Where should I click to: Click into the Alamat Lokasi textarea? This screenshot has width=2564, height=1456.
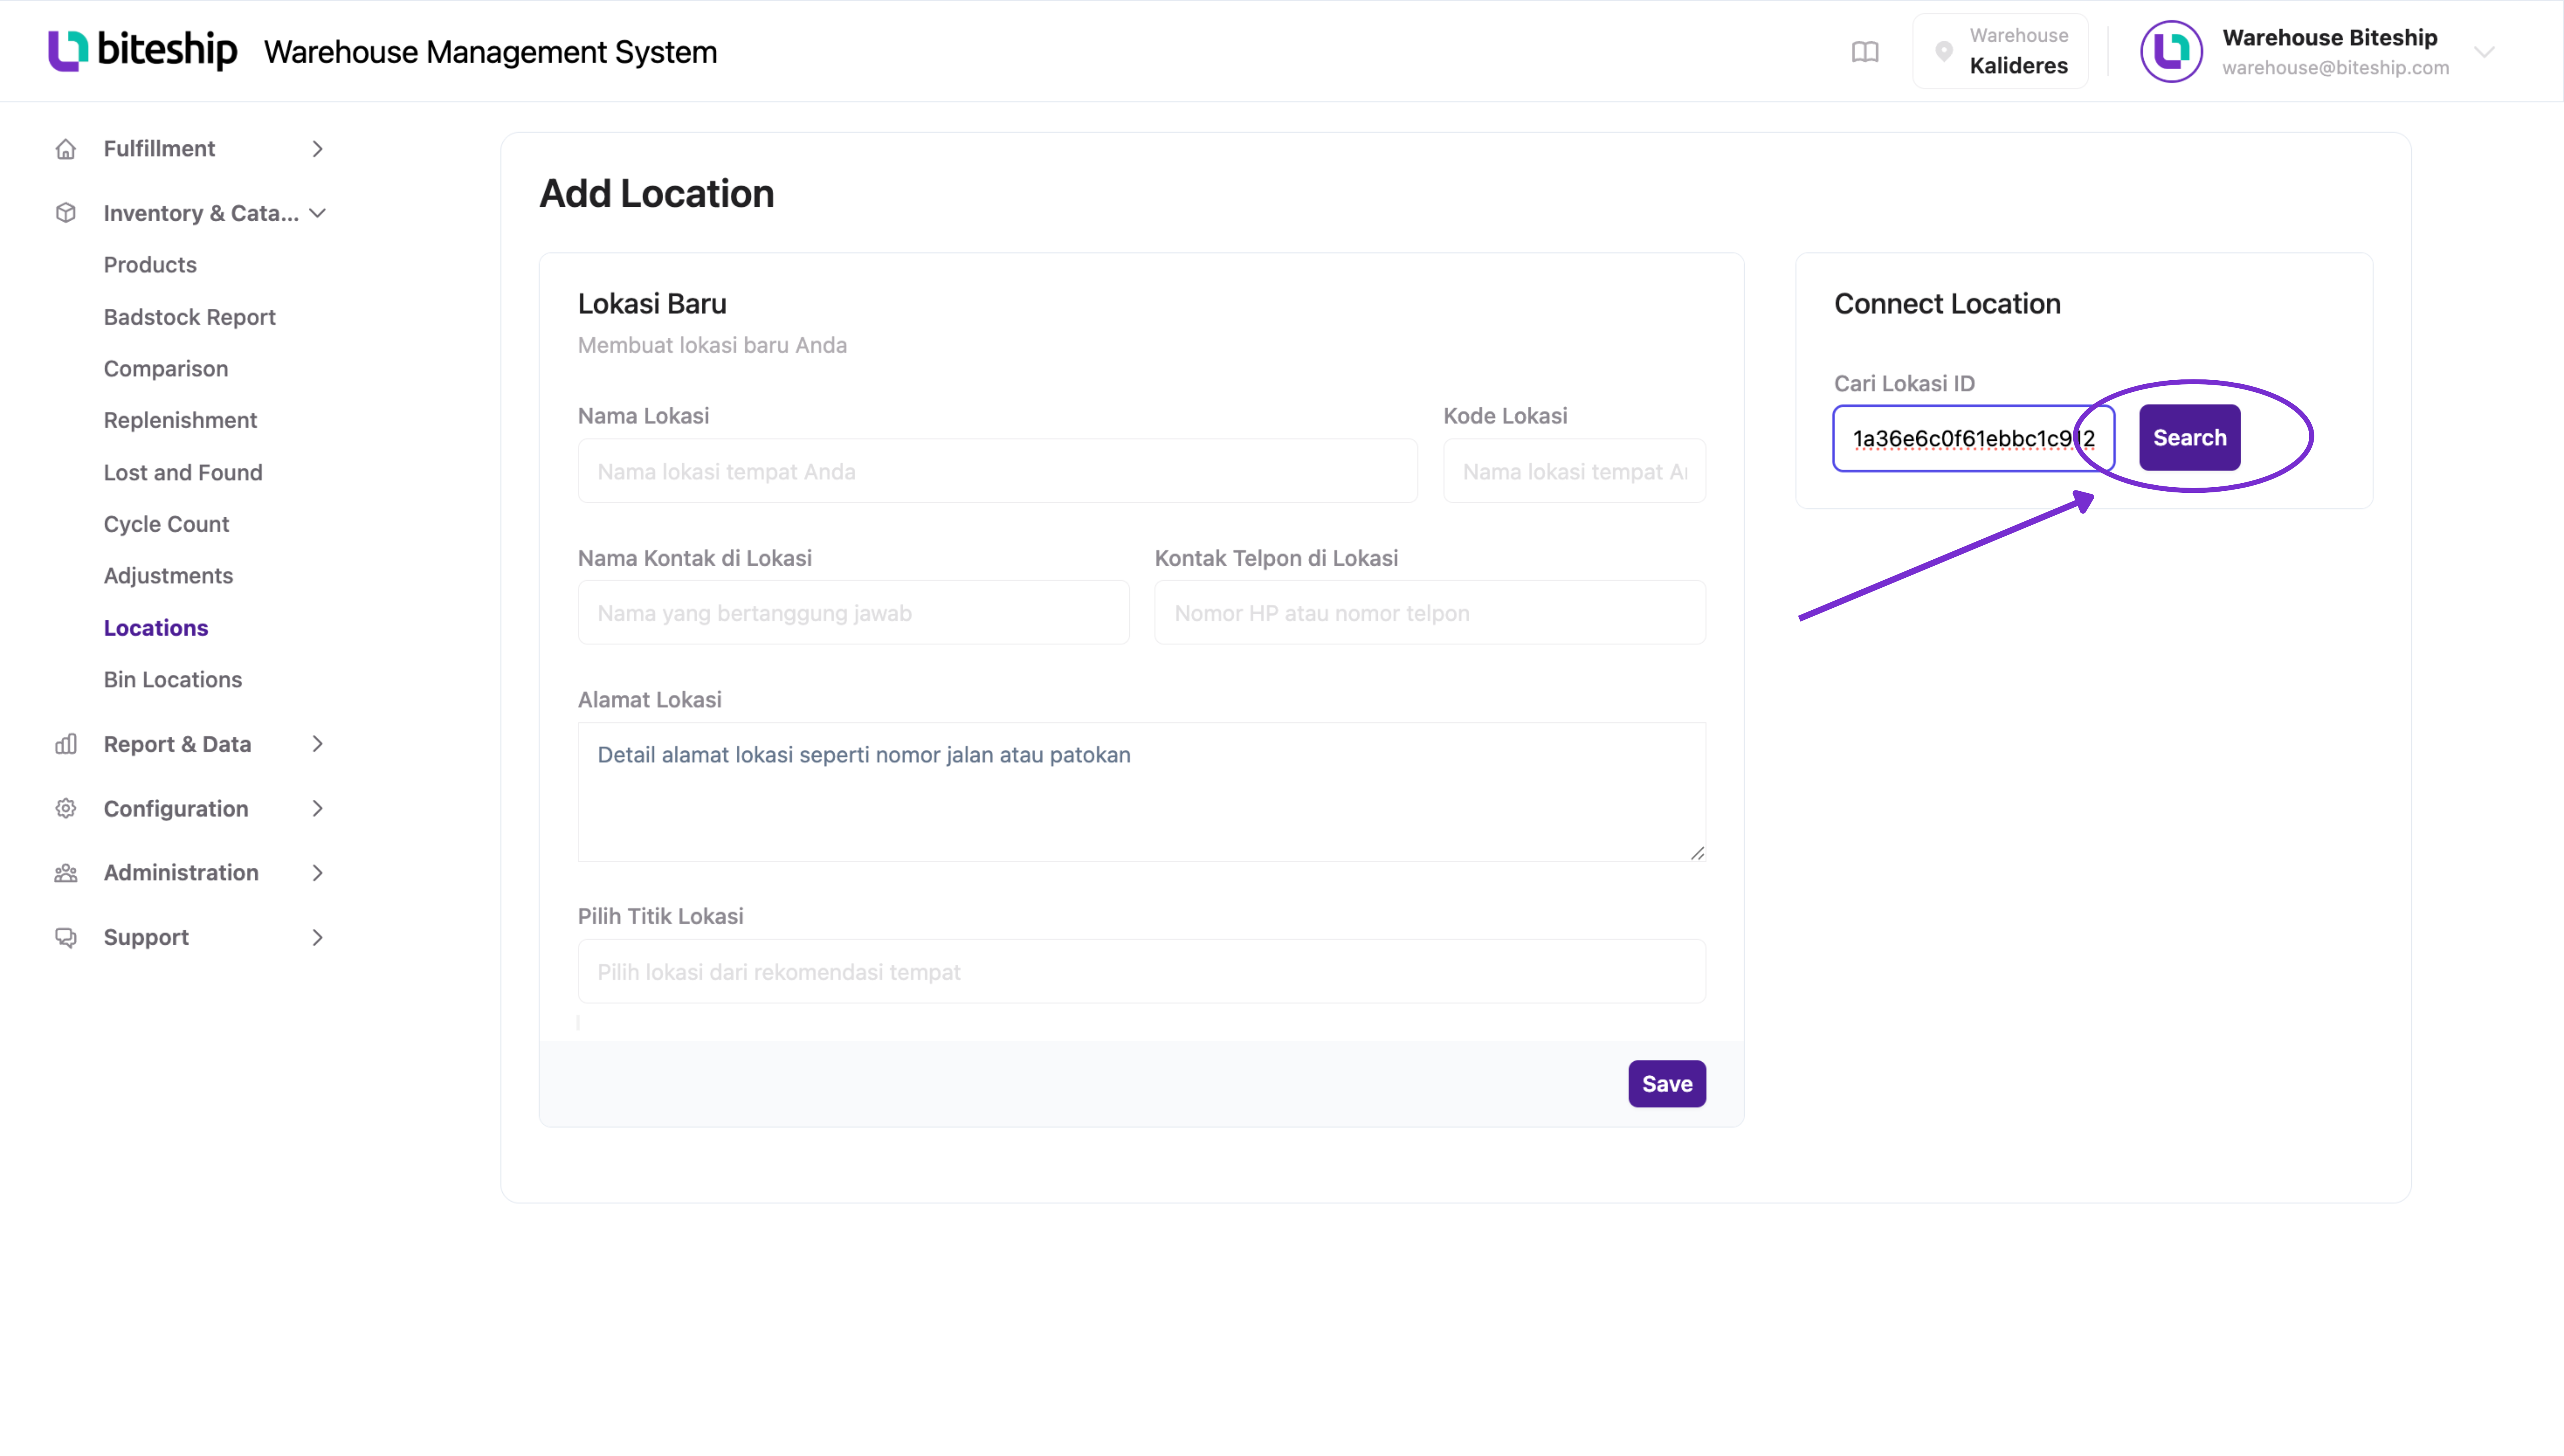(x=1141, y=792)
